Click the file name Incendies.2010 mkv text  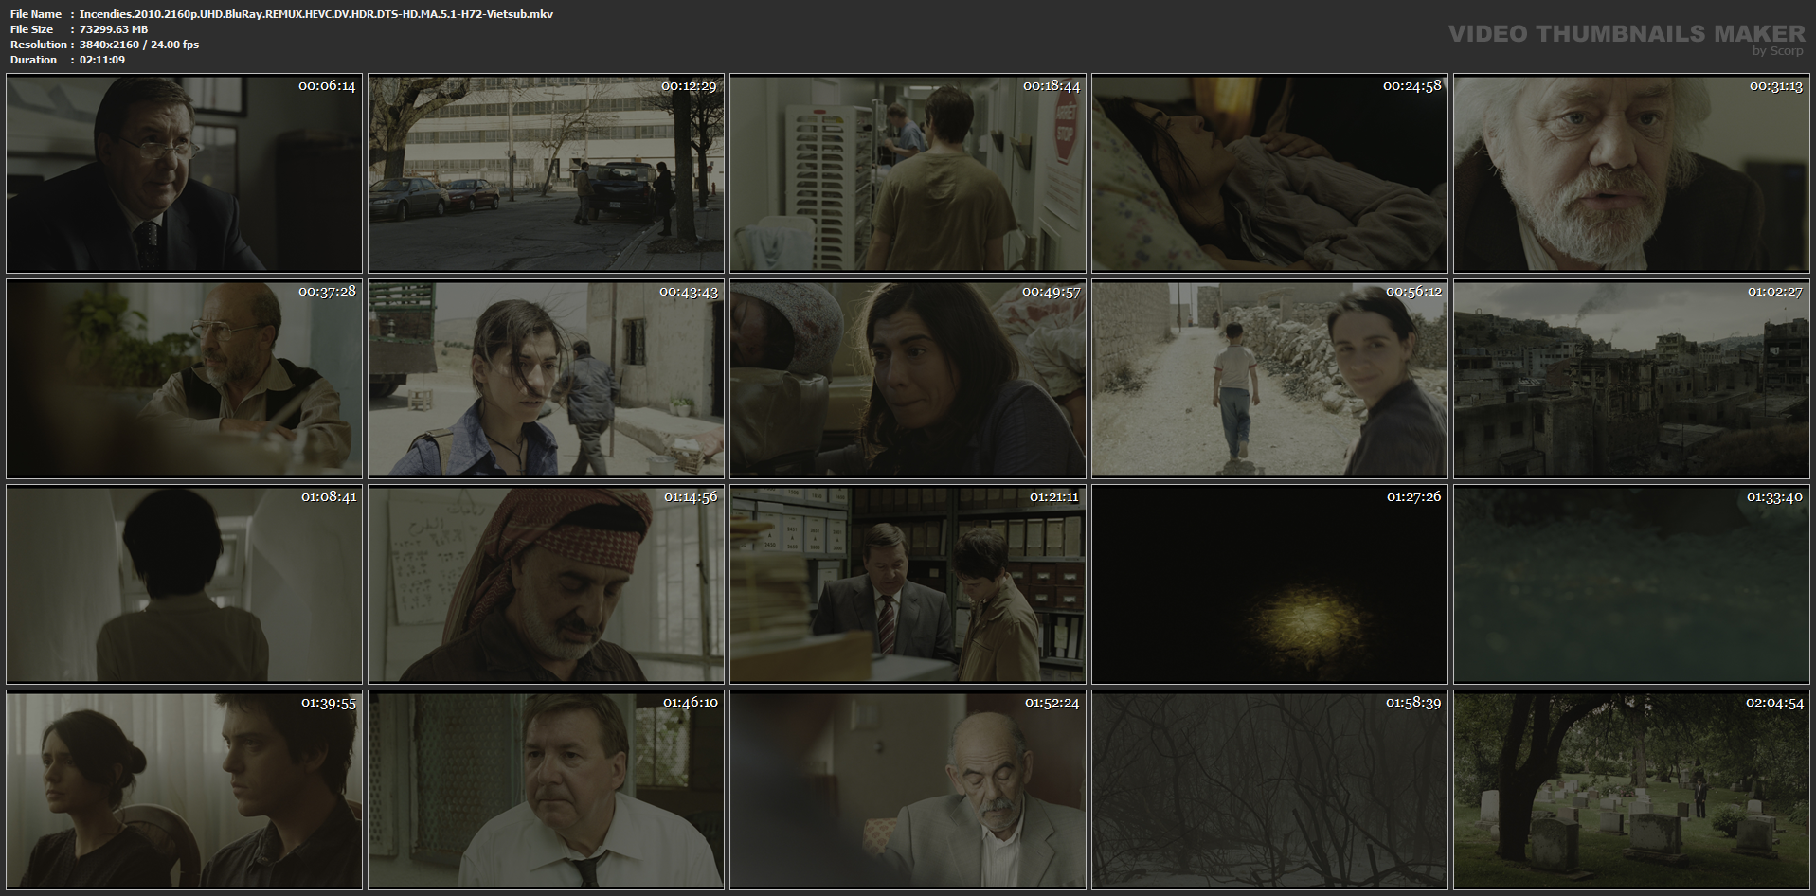(316, 14)
